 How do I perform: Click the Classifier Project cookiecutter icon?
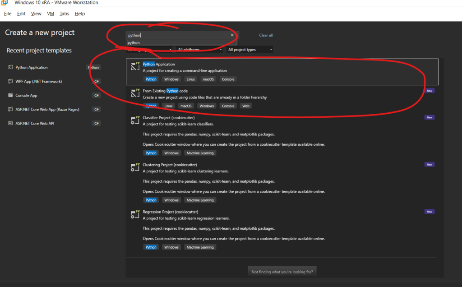point(135,119)
